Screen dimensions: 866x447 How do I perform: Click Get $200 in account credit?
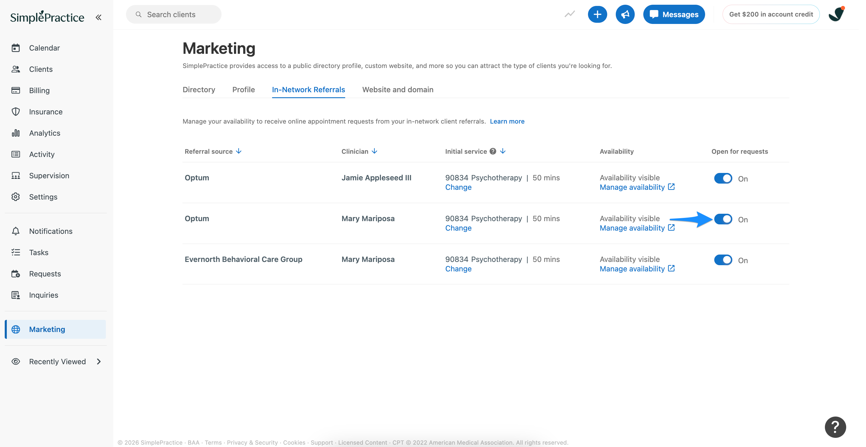pos(771,14)
